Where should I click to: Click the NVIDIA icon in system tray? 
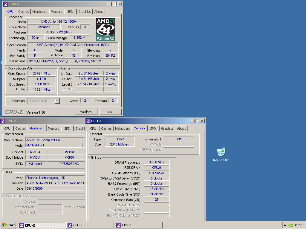point(290,225)
